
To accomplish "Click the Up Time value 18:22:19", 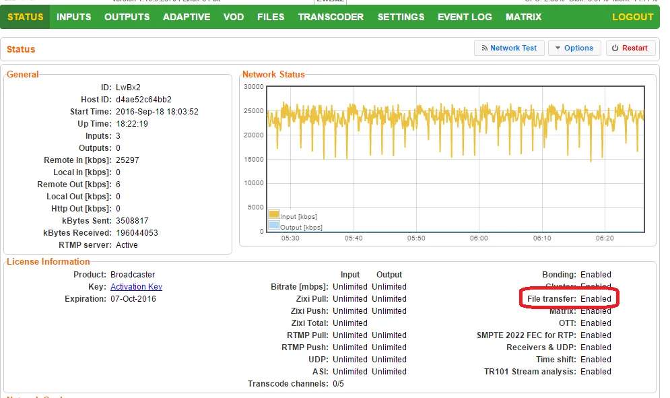I will (x=131, y=123).
